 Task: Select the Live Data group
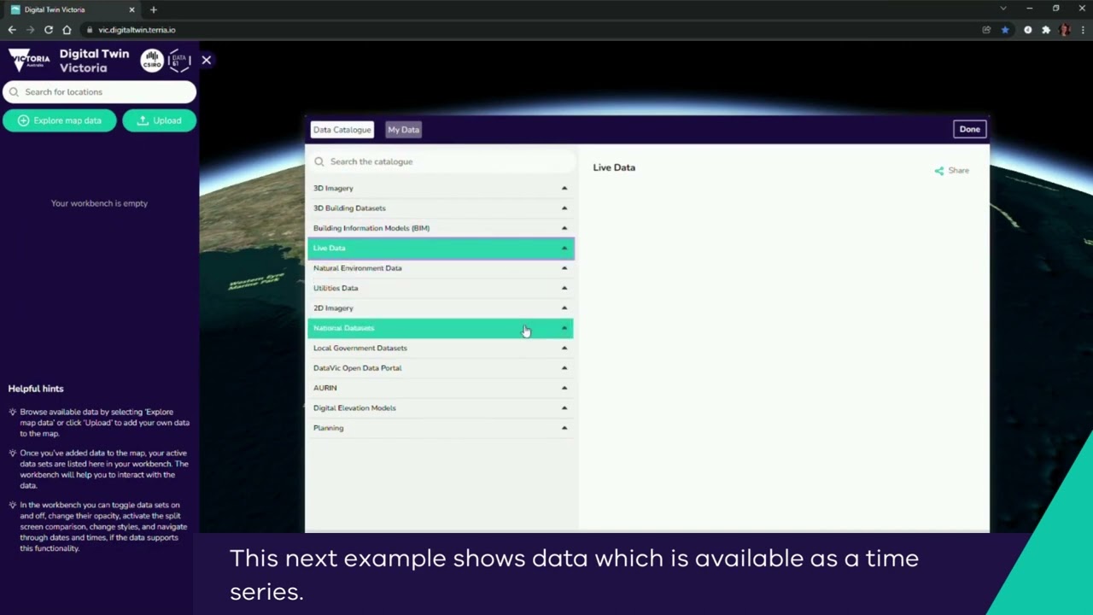[441, 248]
